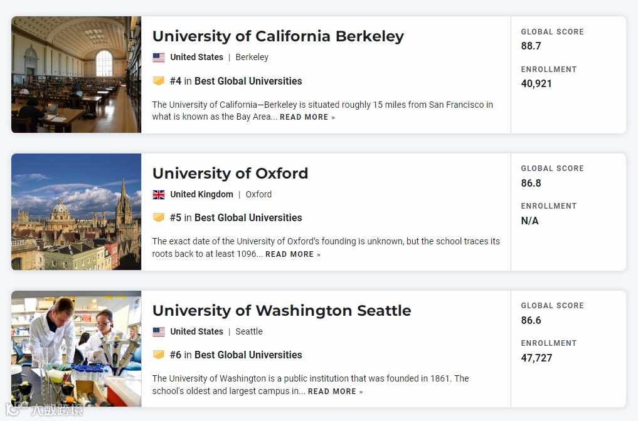The image size is (638, 421).
Task: Open the University of Oxford title link
Action: [x=230, y=174]
